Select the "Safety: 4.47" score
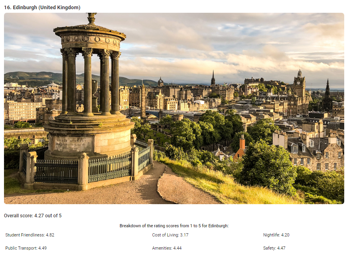Image resolution: width=351 pixels, height=254 pixels. coord(274,248)
